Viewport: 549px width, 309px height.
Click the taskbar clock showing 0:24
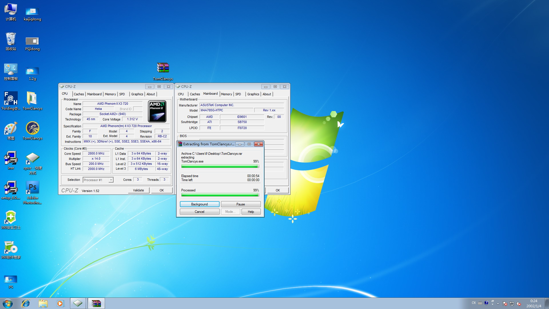(x=534, y=303)
